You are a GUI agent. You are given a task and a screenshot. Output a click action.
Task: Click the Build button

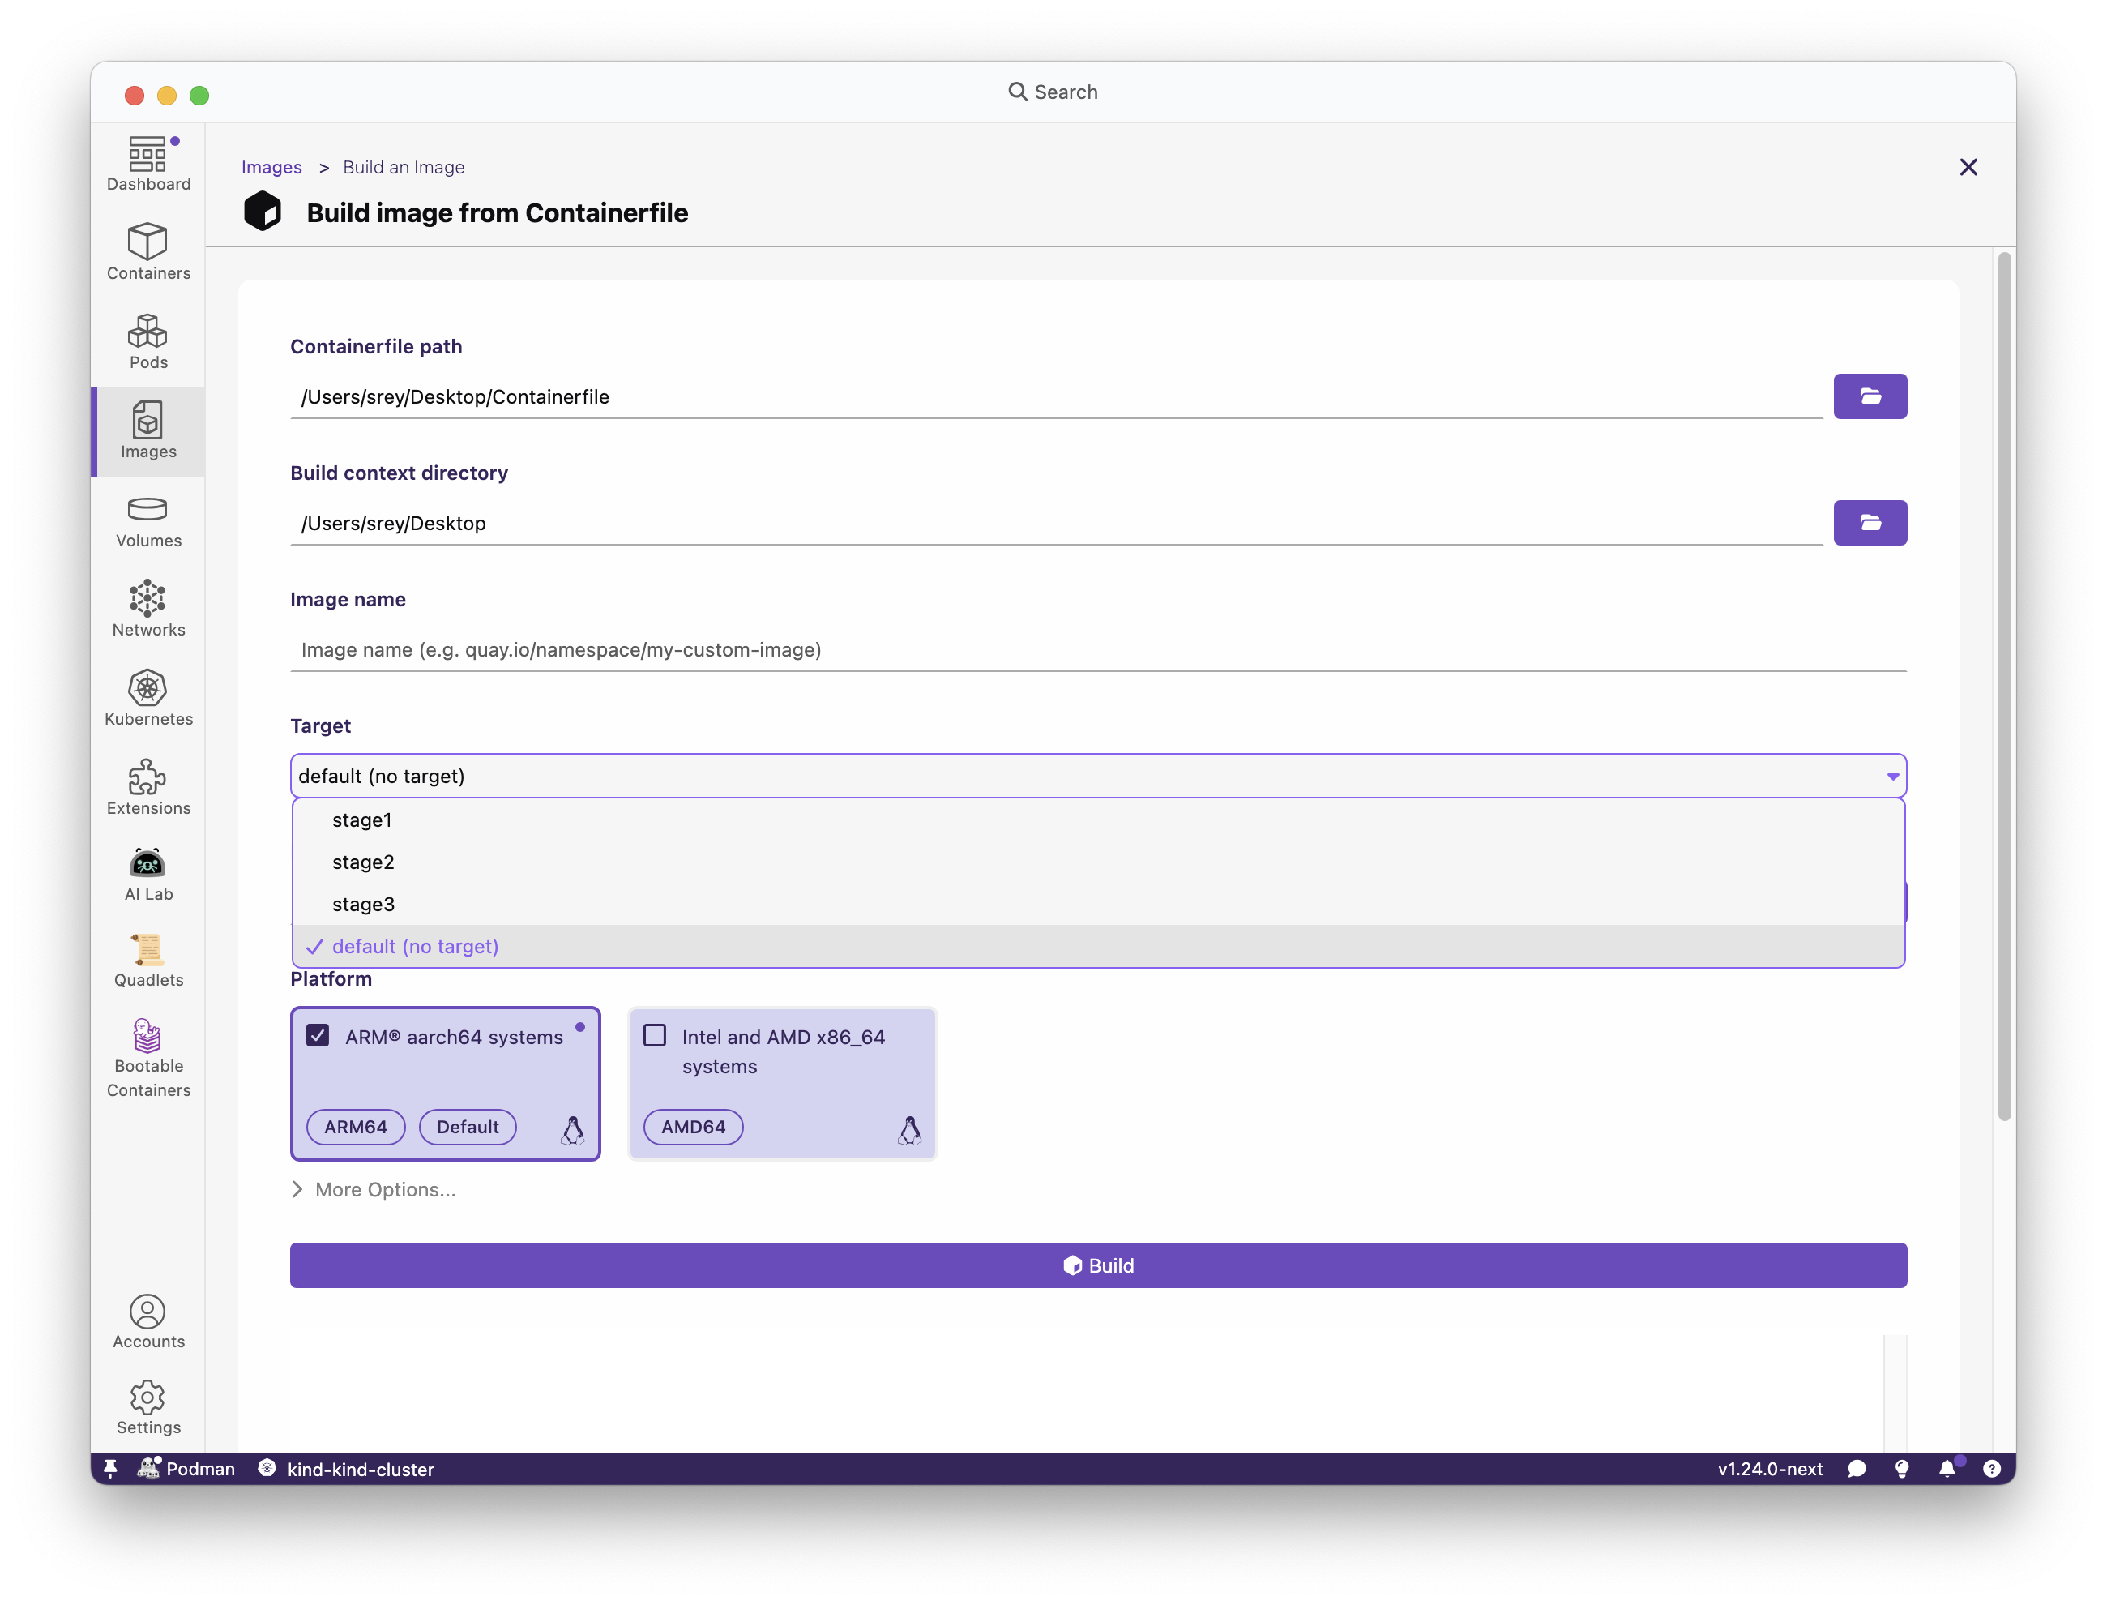(1096, 1265)
